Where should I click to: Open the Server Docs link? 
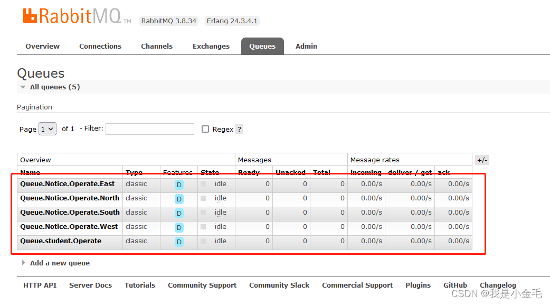tap(90, 285)
